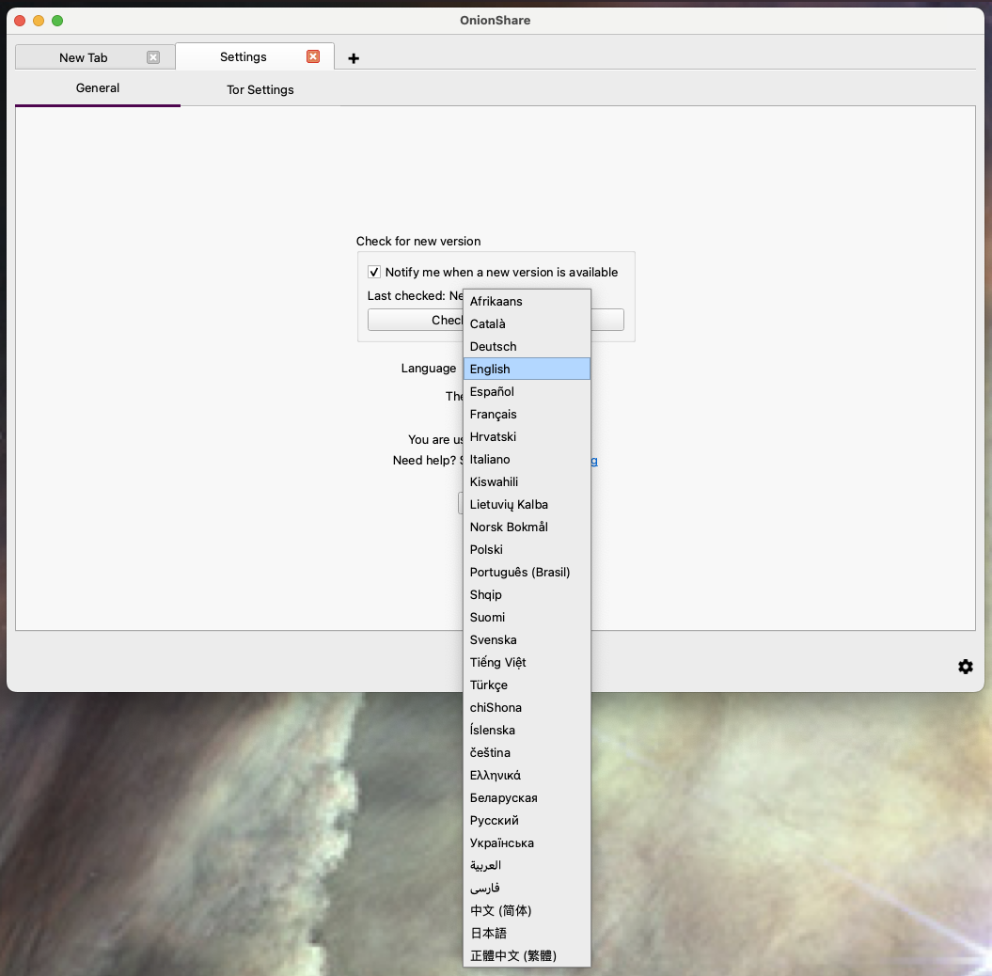Close the New Tab tab with its X icon
The width and height of the screenshot is (992, 976).
click(x=152, y=57)
